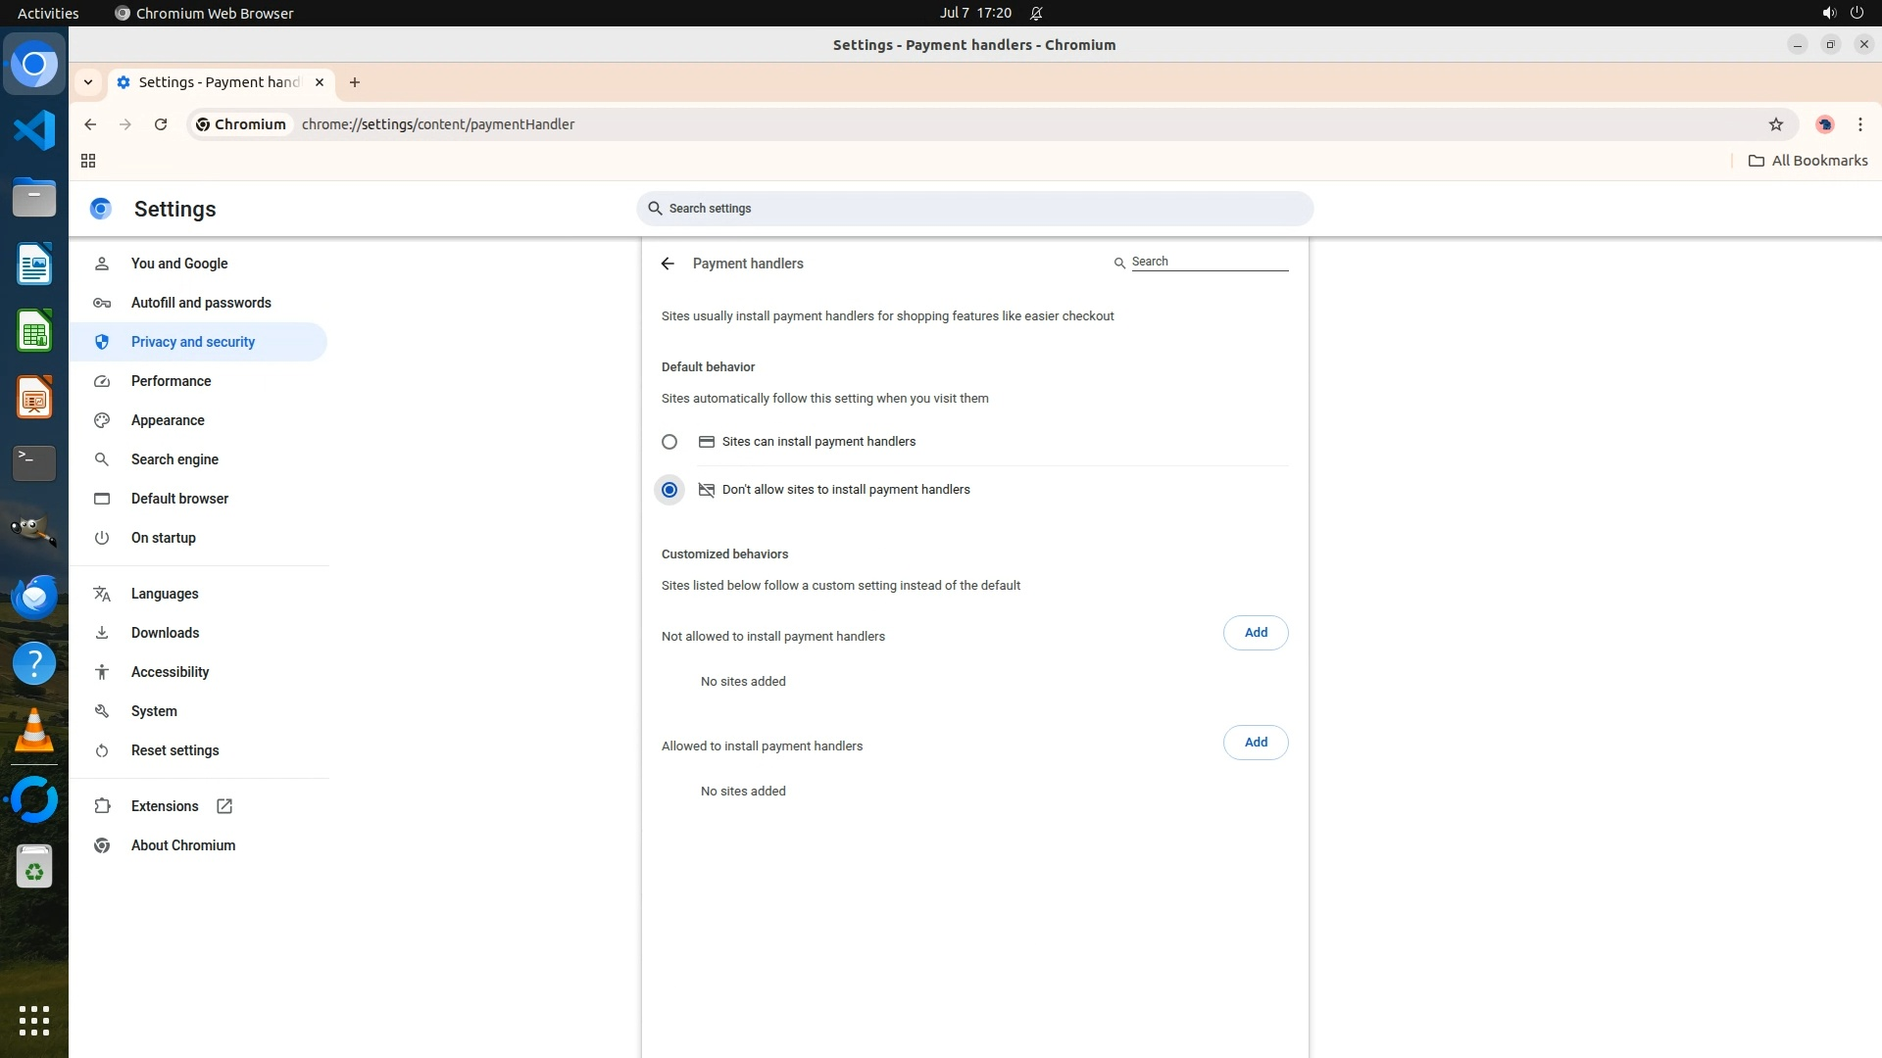The height and width of the screenshot is (1058, 1882).
Task: Go to Appearance settings
Action: (168, 420)
